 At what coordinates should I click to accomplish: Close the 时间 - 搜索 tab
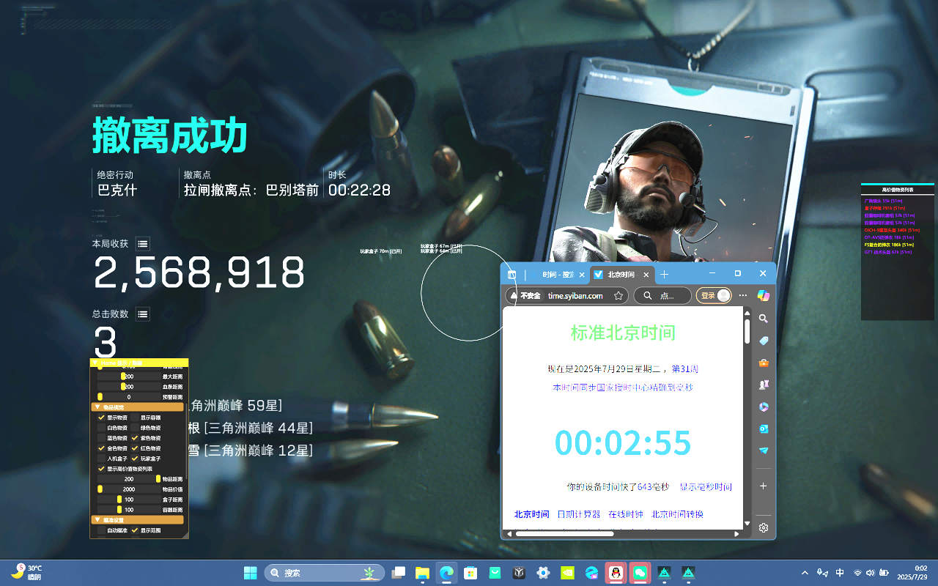tap(582, 275)
